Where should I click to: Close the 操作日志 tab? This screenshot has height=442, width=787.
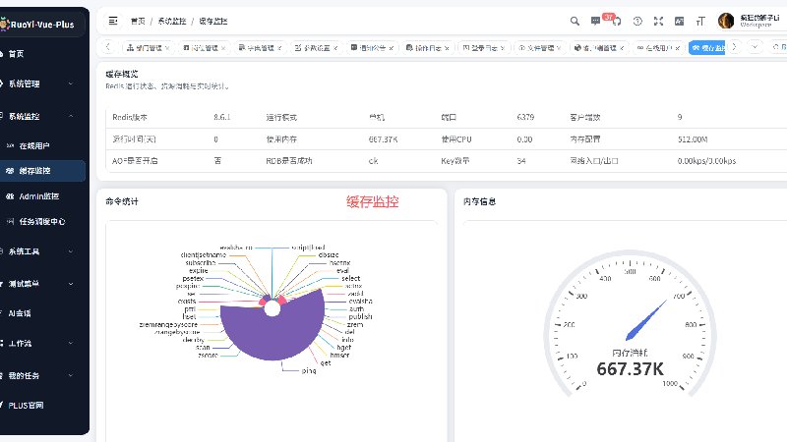click(447, 48)
